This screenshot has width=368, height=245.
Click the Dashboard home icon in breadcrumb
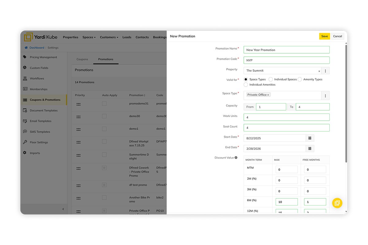point(26,48)
